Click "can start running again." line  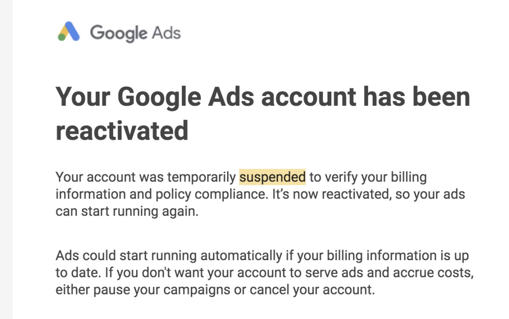point(127,211)
